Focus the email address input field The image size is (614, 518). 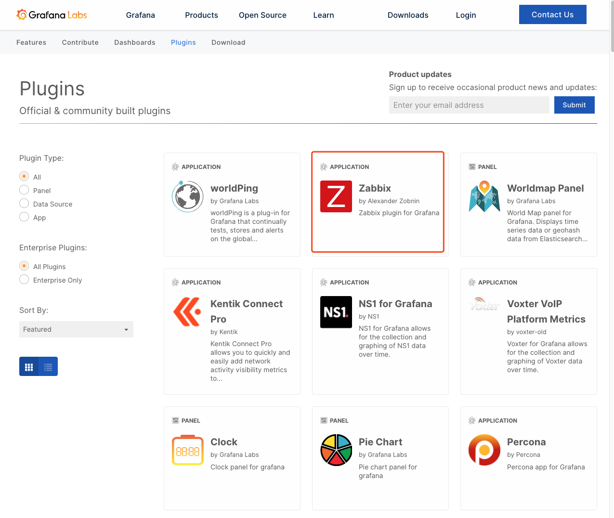(x=469, y=105)
